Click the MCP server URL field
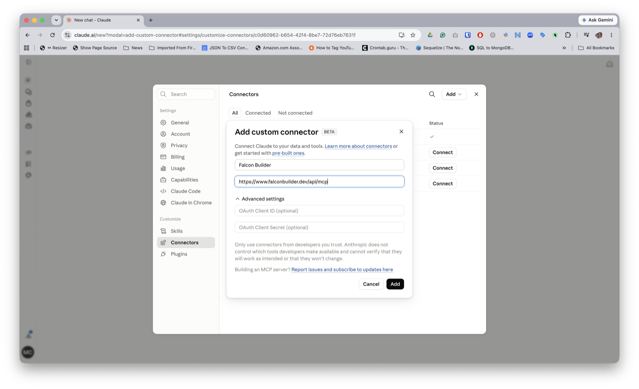This screenshot has width=639, height=389. pyautogui.click(x=319, y=182)
